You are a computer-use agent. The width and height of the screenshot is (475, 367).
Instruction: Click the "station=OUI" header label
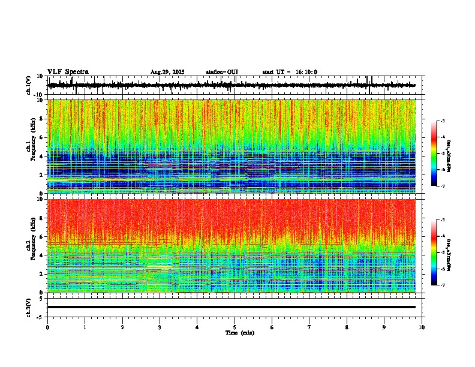pyautogui.click(x=222, y=72)
